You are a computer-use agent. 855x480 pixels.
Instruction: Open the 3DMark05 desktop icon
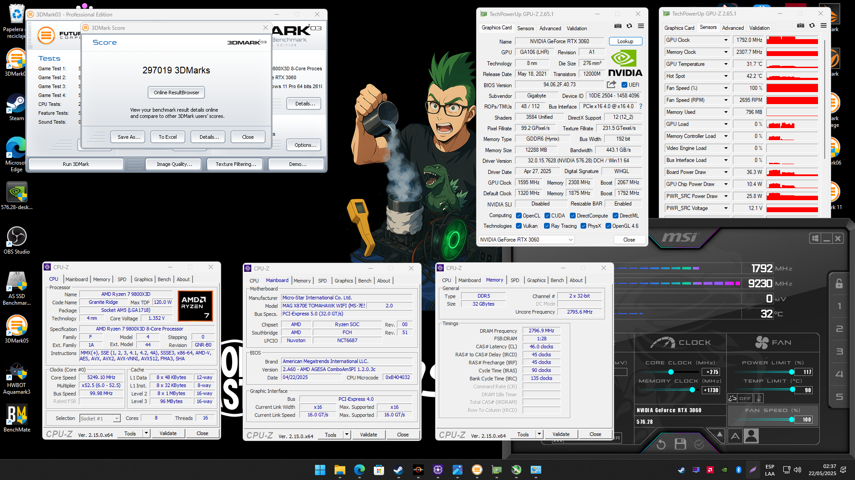tap(16, 330)
